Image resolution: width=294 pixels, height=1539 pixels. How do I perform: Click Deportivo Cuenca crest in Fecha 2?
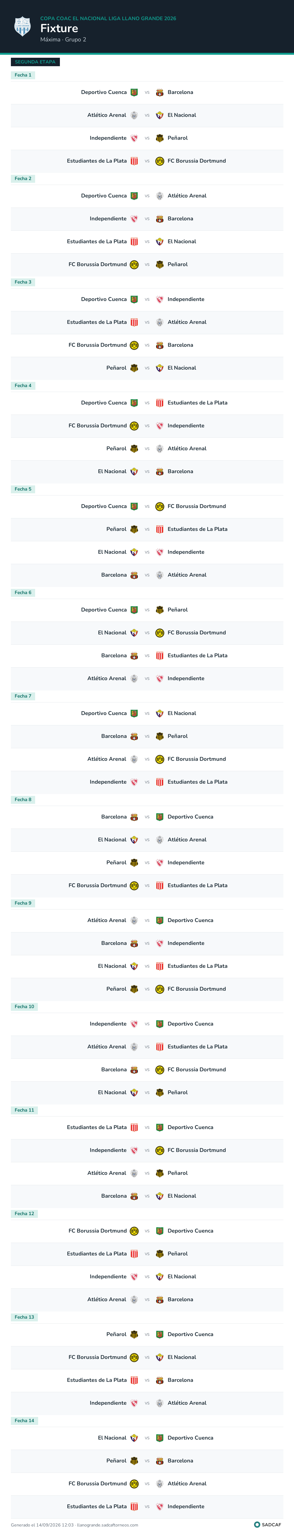[x=134, y=196]
